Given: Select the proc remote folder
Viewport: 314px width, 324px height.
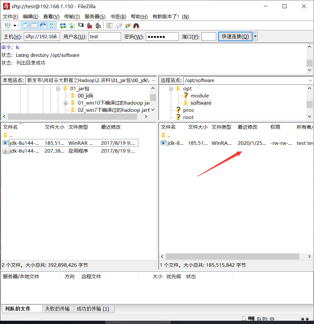Looking at the screenshot, I should 188,110.
